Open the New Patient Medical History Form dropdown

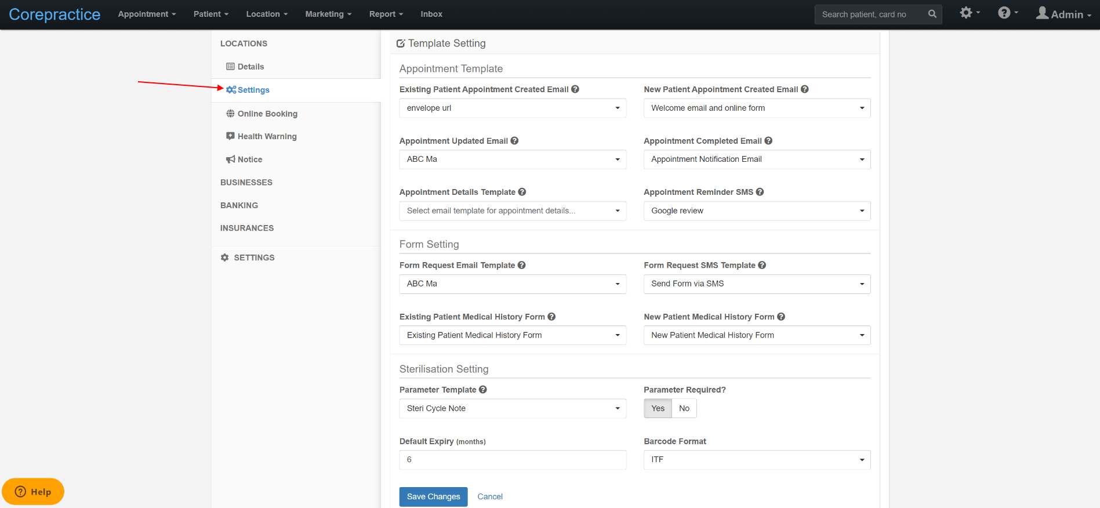point(757,335)
